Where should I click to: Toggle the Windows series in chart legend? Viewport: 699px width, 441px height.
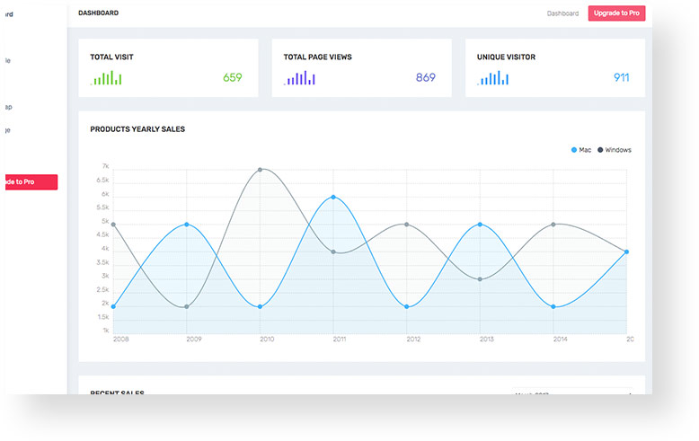(615, 150)
